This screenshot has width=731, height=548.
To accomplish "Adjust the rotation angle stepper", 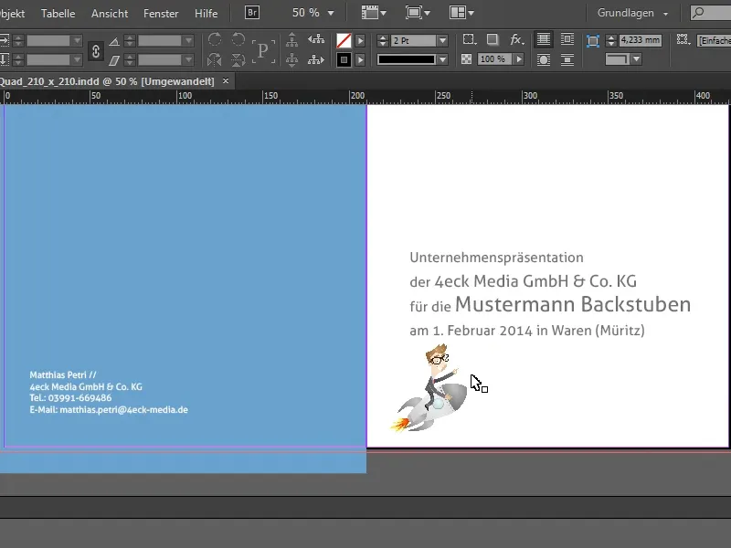I will point(130,41).
